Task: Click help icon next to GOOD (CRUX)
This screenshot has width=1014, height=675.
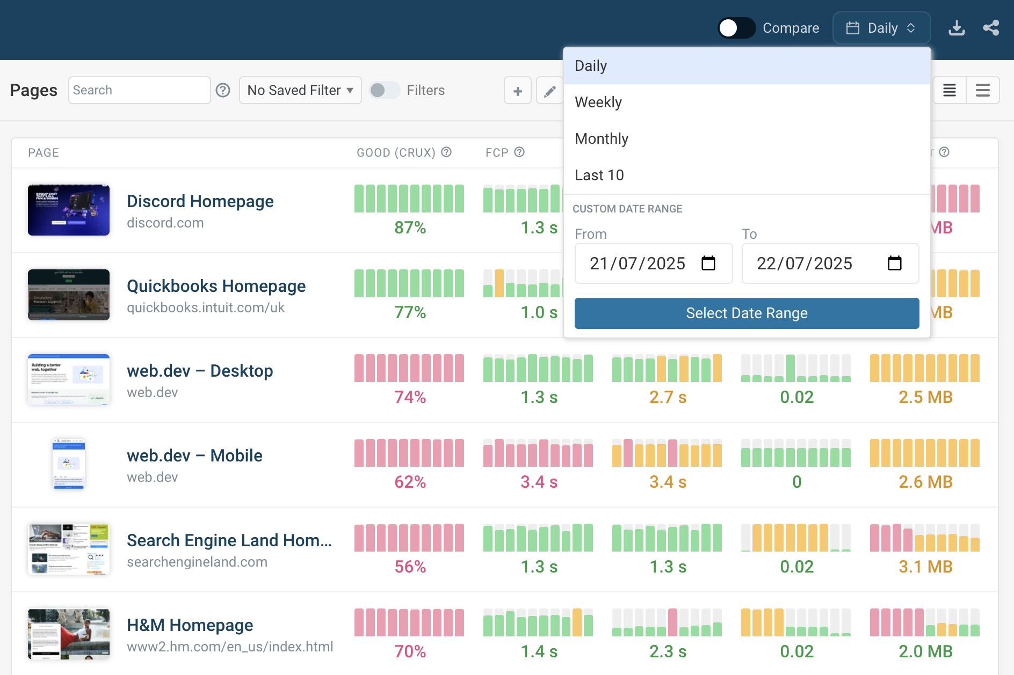Action: [446, 152]
